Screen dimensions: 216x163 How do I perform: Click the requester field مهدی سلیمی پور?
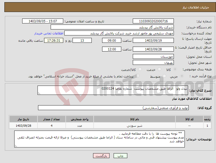(119, 33)
